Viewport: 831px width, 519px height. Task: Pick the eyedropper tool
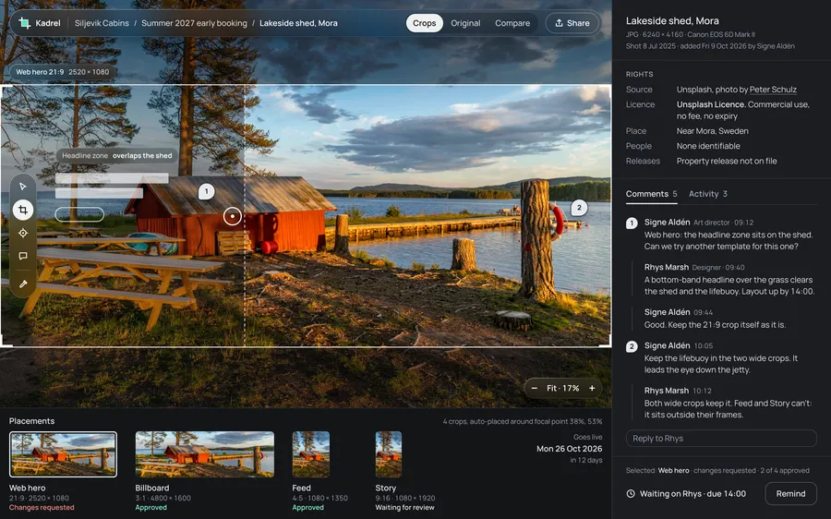click(x=23, y=284)
